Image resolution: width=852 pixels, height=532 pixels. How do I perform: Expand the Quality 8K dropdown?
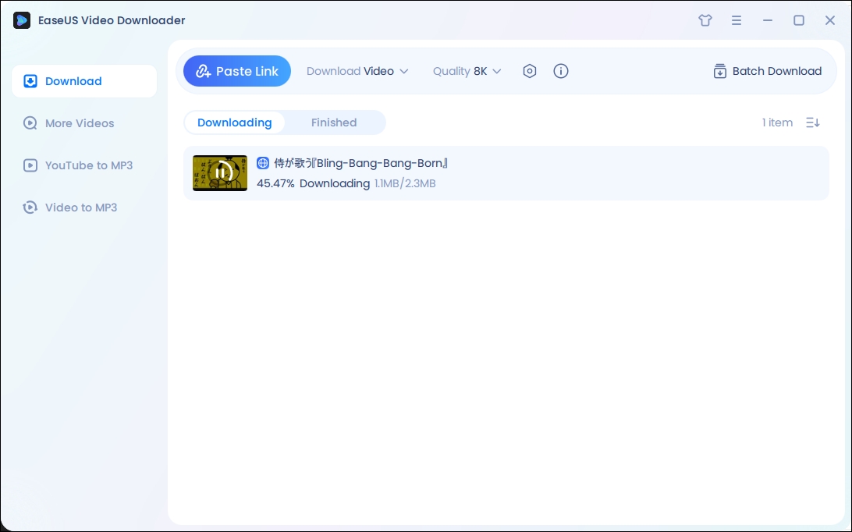tap(466, 71)
